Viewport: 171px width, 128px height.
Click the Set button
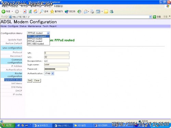(x=30, y=81)
